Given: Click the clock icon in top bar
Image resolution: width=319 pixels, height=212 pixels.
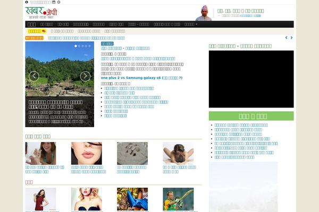Looking at the screenshot, I should click(59, 2).
